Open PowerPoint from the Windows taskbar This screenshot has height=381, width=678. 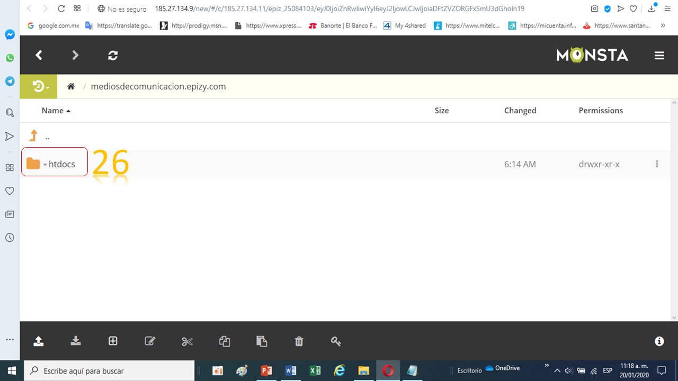266,370
